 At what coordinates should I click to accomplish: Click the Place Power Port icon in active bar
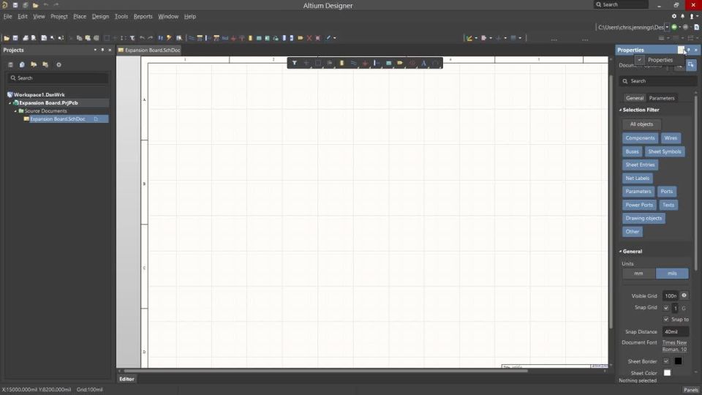click(x=366, y=63)
